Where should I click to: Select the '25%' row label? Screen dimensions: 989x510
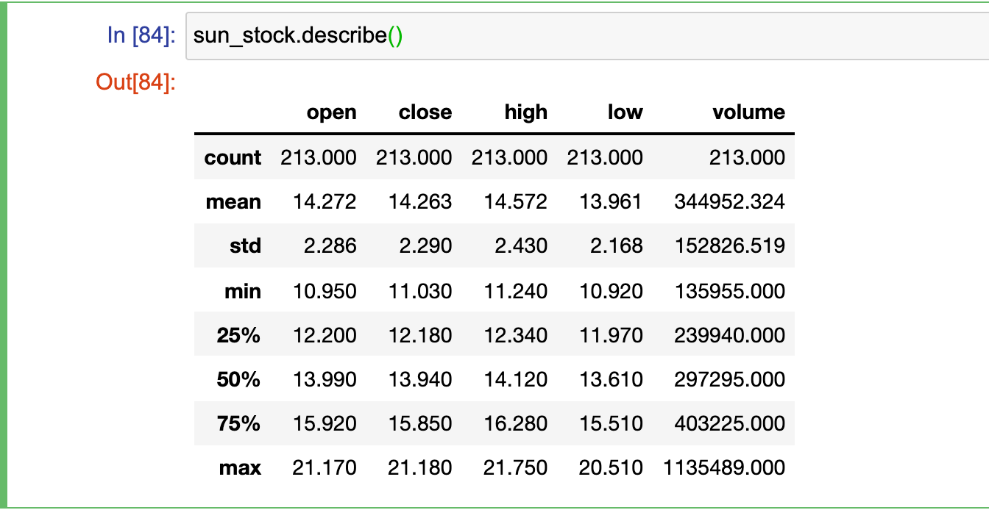238,335
